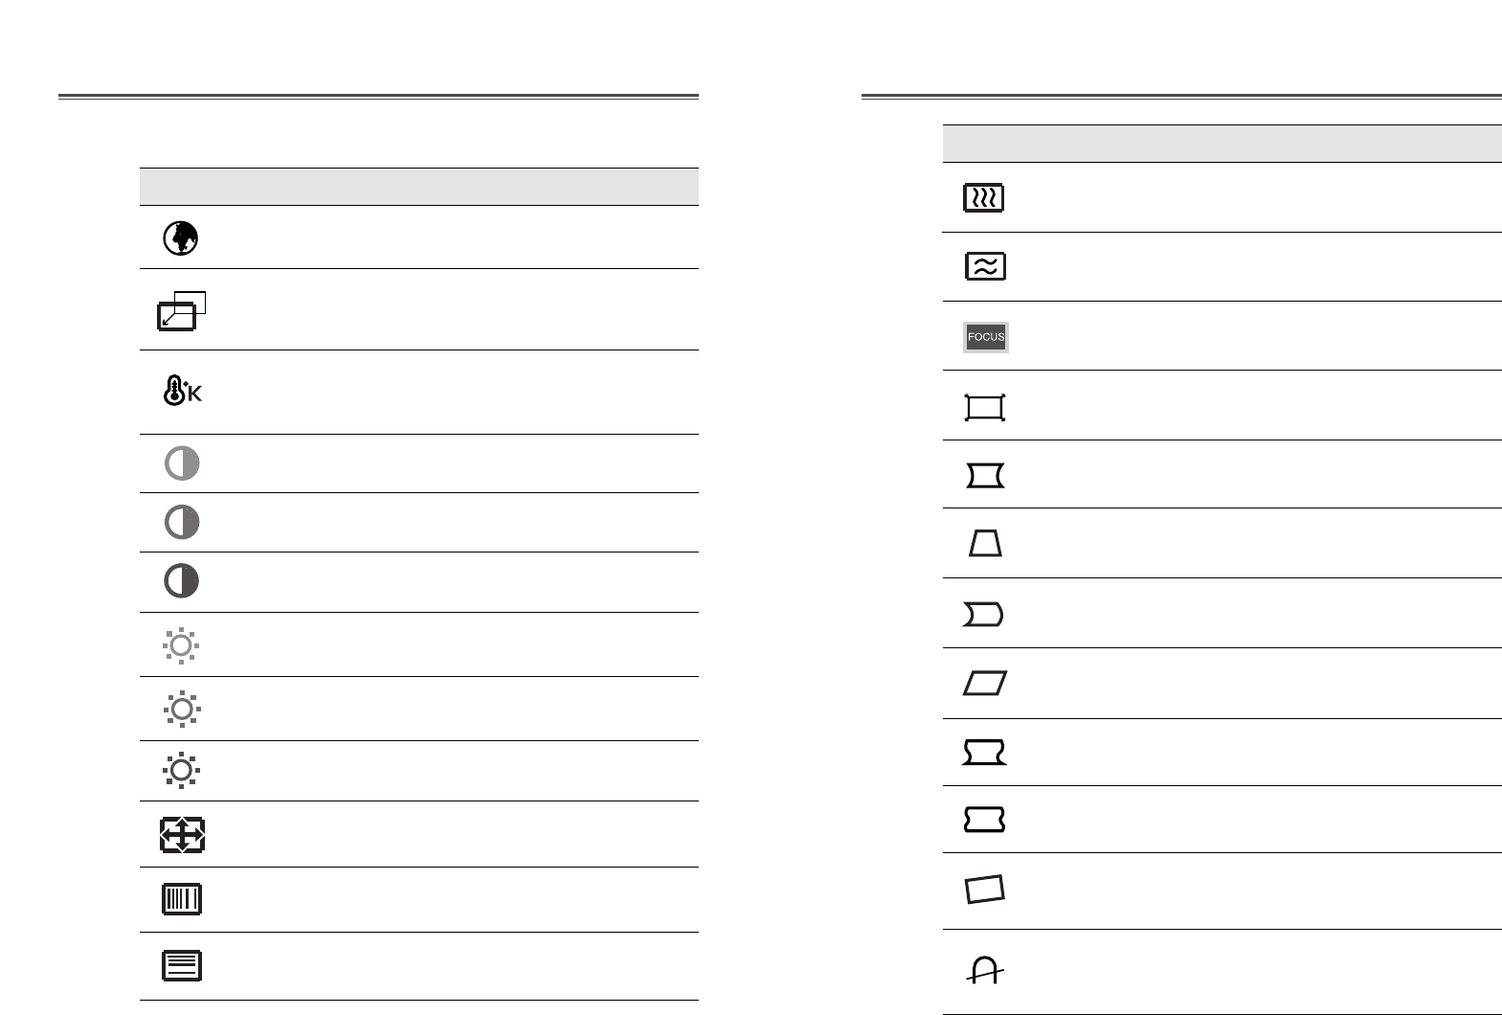Click the parallelogram geometry icon
1502x1015 pixels.
[x=985, y=684]
